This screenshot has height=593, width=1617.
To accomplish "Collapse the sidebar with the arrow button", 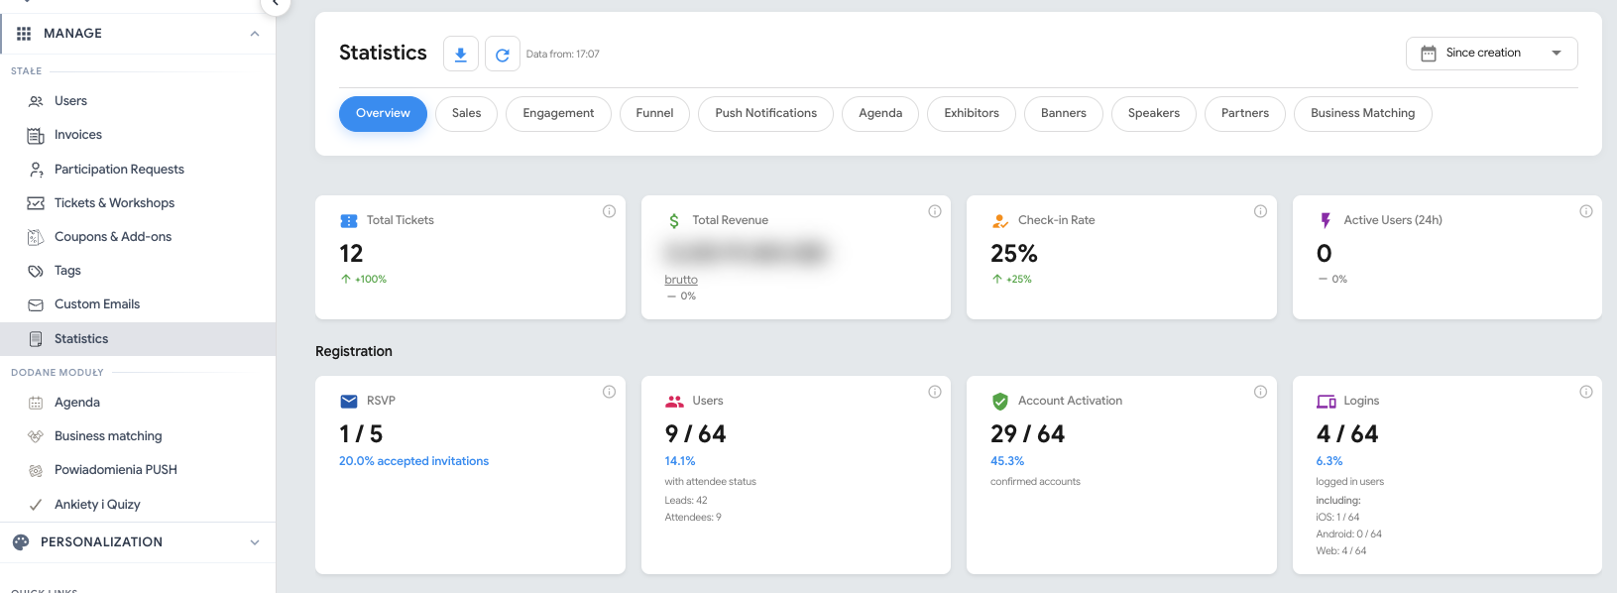I will pyautogui.click(x=276, y=4).
